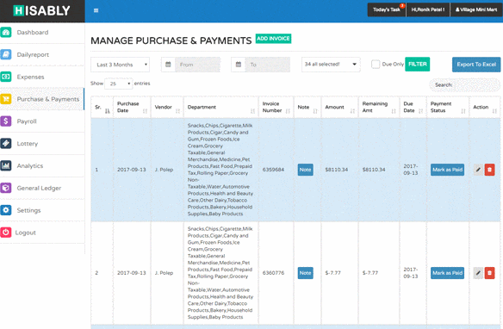Click the ADD INVOICE button
The height and width of the screenshot is (329, 503).
273,39
